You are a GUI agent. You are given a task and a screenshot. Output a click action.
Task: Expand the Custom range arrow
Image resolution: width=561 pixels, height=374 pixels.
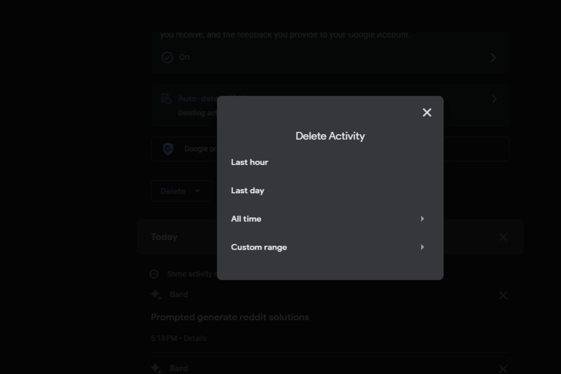(422, 247)
